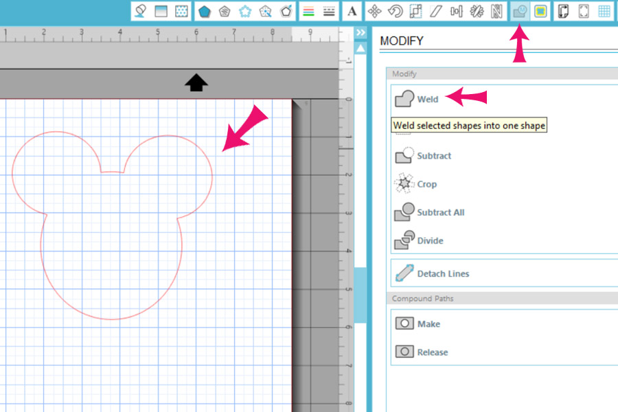Open the Offset panel
Image resolution: width=618 pixels, height=412 pixels.
pos(540,11)
